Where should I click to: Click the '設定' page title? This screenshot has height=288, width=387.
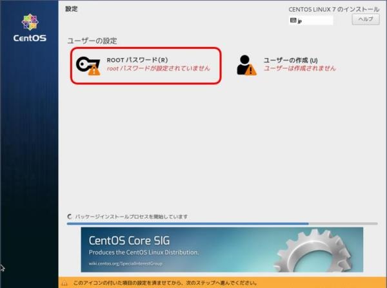point(72,9)
